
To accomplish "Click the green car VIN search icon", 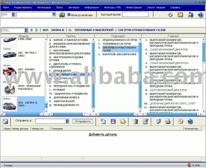I will 62,14.
